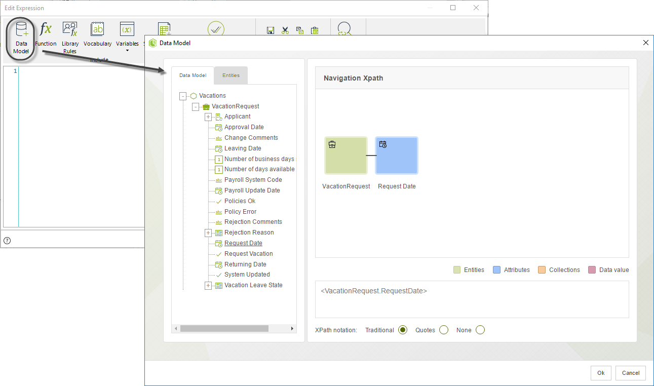Viewport: 654px width, 386px height.
Task: Click the Copy icon in the toolbar
Action: tap(300, 30)
